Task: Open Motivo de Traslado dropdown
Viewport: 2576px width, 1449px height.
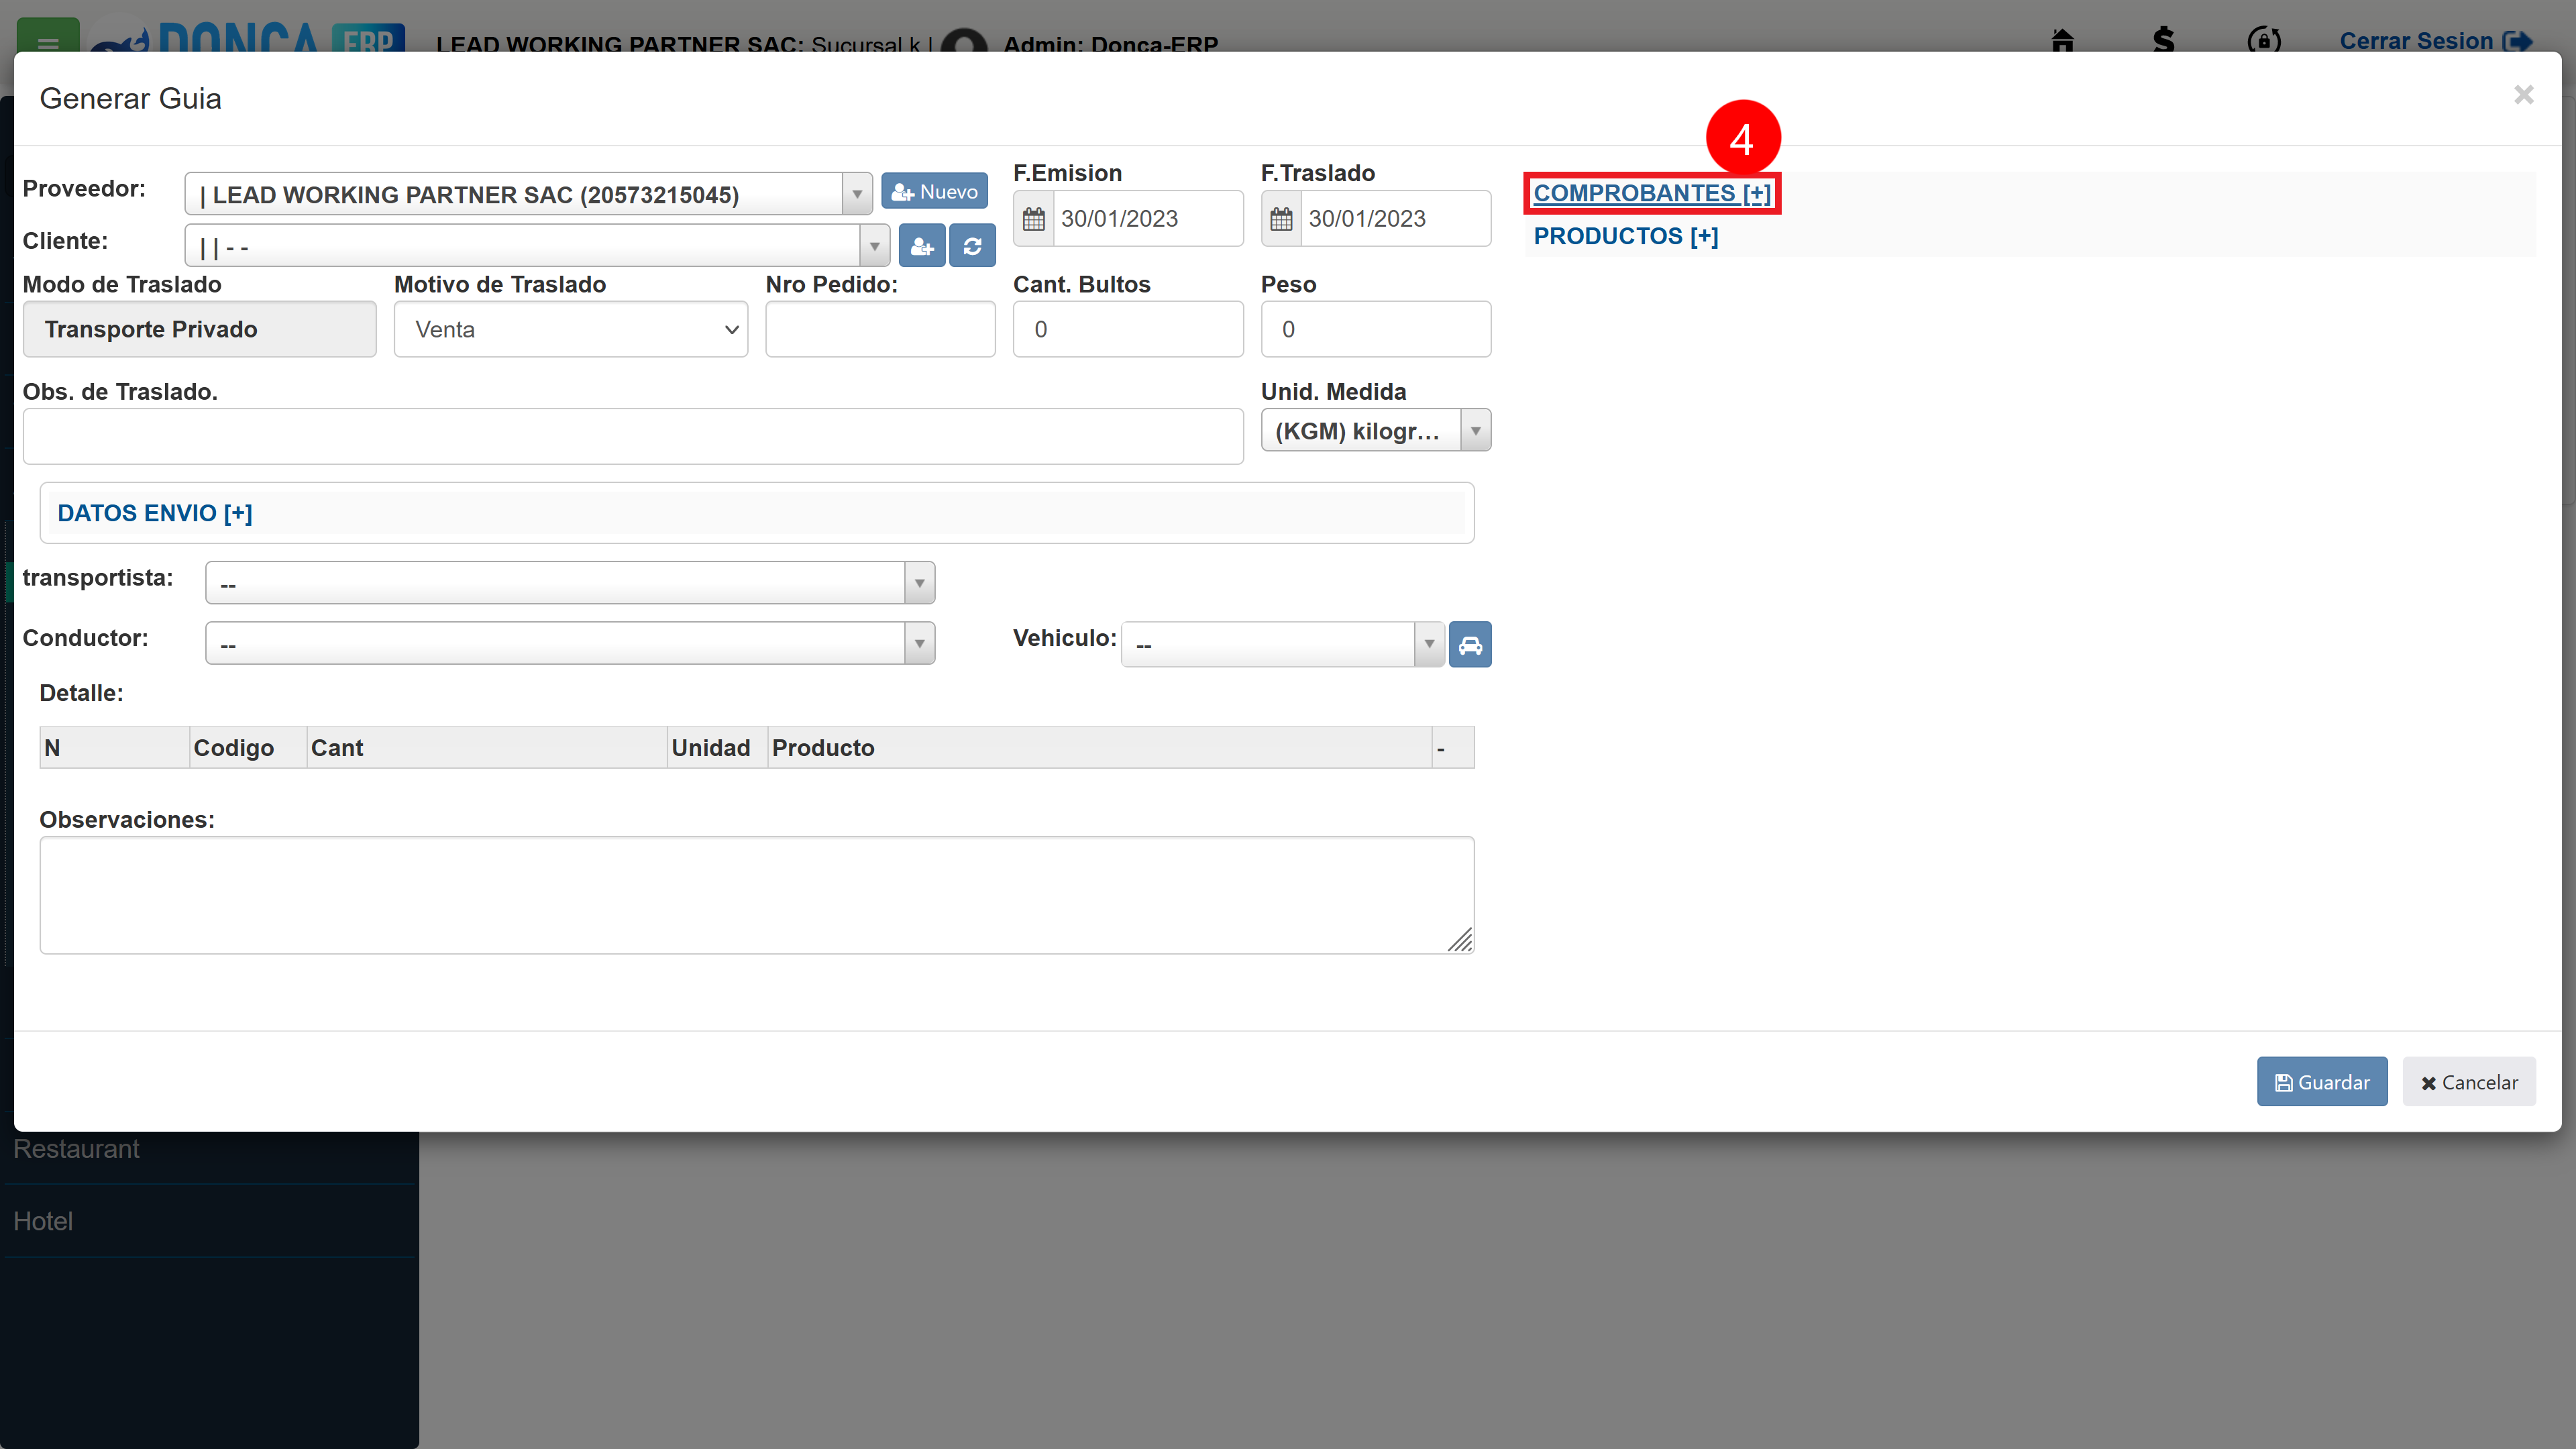Action: 571,329
